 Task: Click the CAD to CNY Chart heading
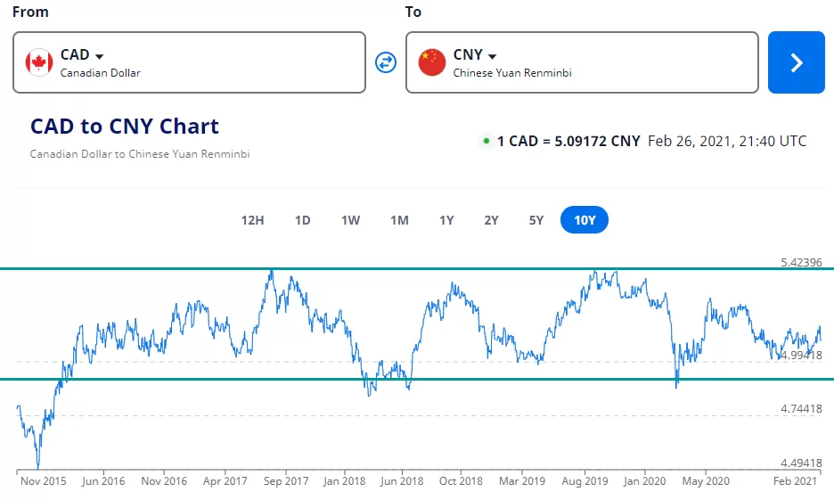point(125,126)
